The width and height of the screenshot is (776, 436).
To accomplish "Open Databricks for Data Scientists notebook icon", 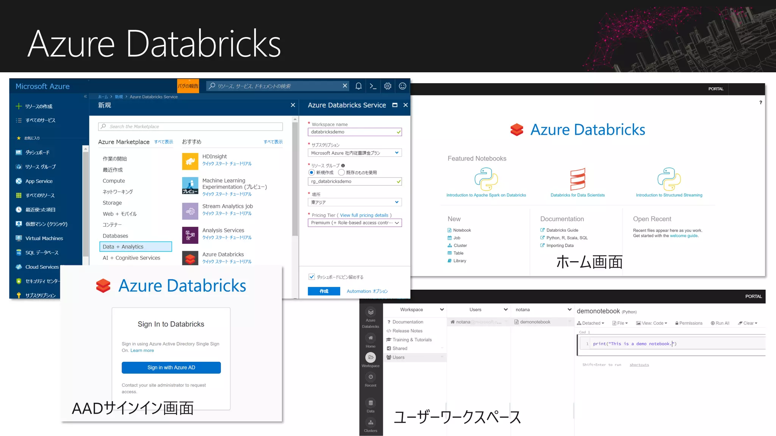I will pos(578,179).
